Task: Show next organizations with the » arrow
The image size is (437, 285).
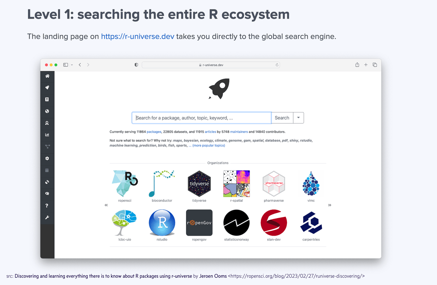Action: [x=330, y=205]
